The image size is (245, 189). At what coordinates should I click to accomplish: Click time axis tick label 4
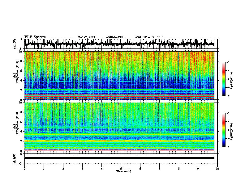point(102,169)
